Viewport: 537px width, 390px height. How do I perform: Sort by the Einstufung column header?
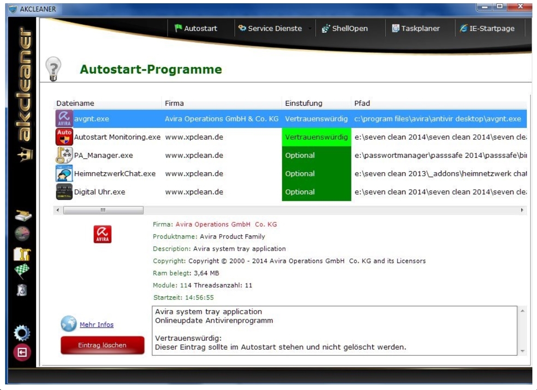point(316,103)
